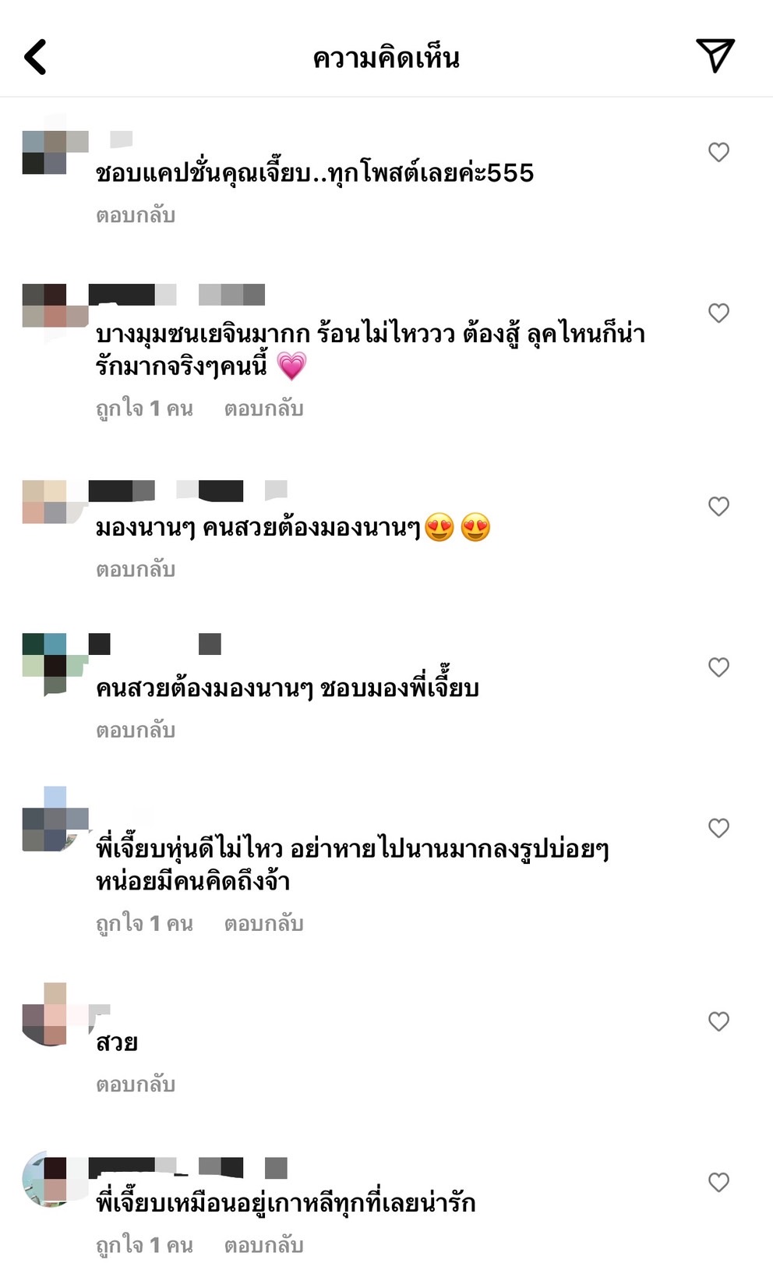773x1288 pixels.
Task: Open the share paper-plane icon
Action: click(x=715, y=55)
